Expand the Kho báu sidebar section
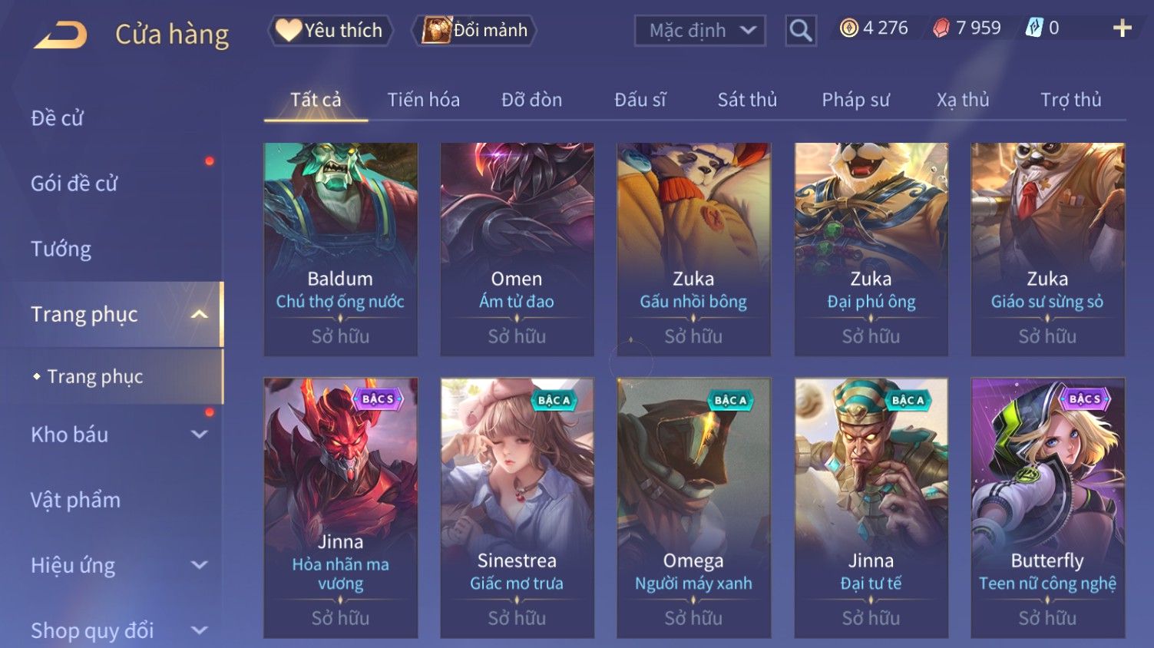This screenshot has width=1154, height=648. pos(199,435)
